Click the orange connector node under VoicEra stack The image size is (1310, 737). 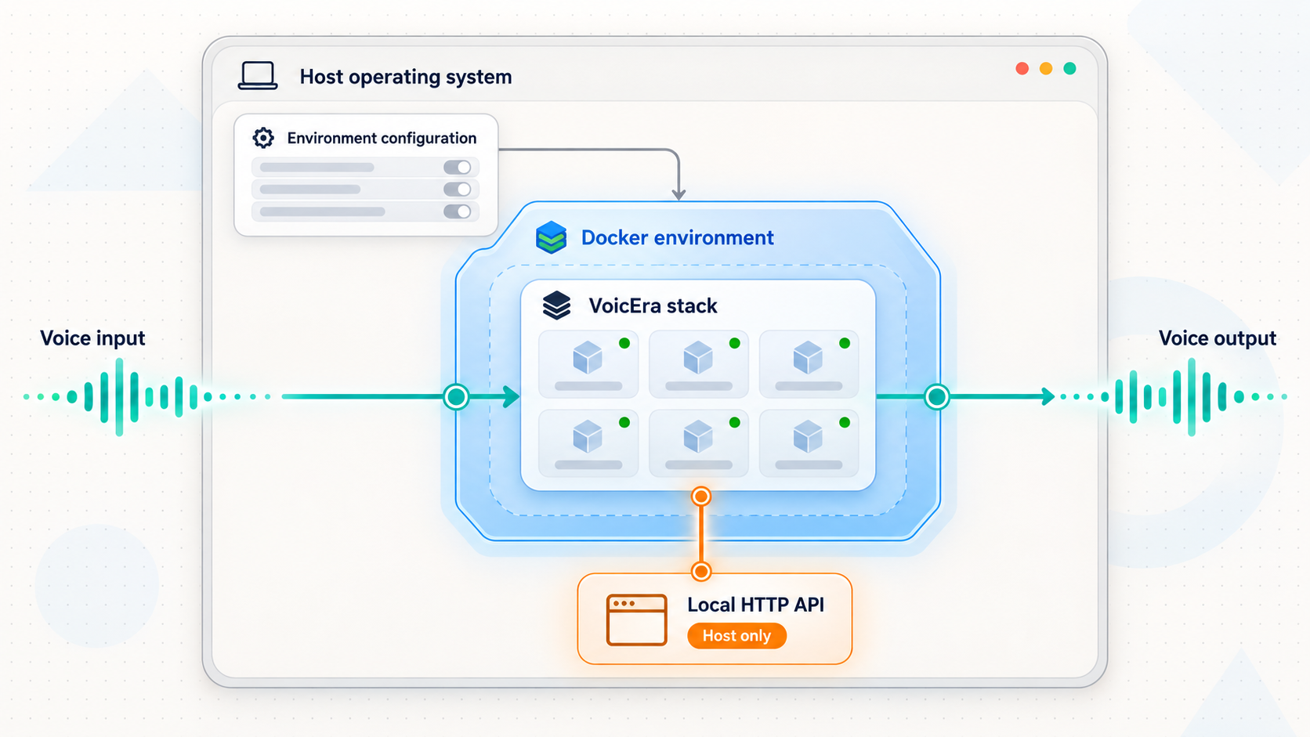coord(701,497)
